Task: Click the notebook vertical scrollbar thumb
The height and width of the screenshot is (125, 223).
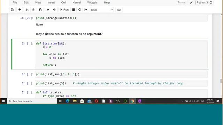Action: point(221,81)
